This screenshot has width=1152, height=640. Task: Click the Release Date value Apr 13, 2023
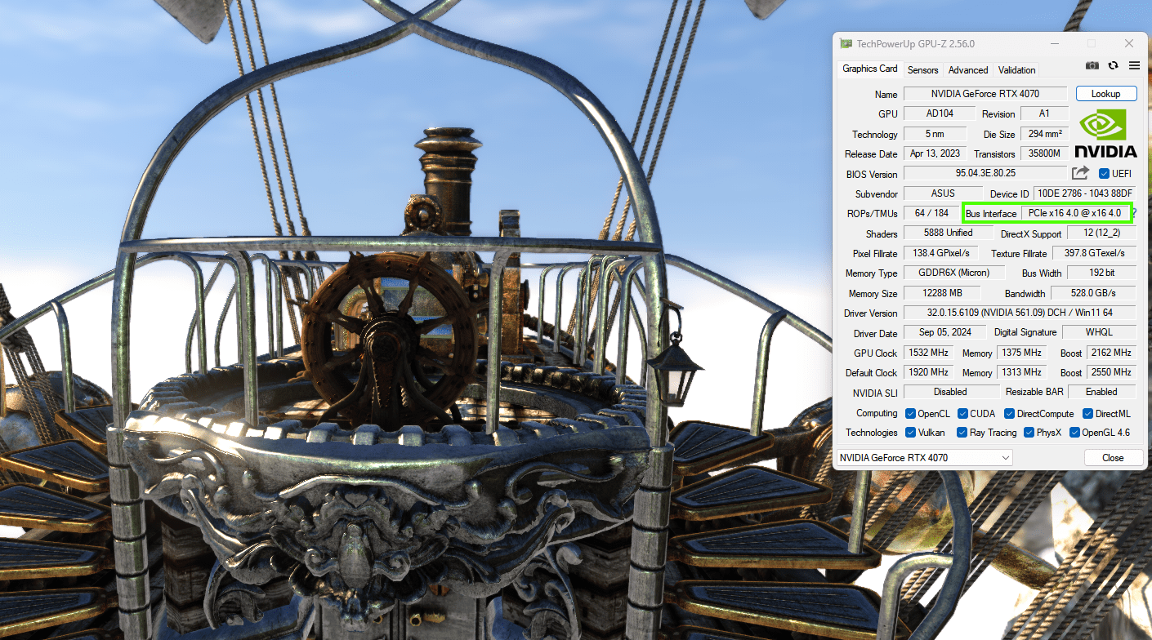click(x=935, y=153)
